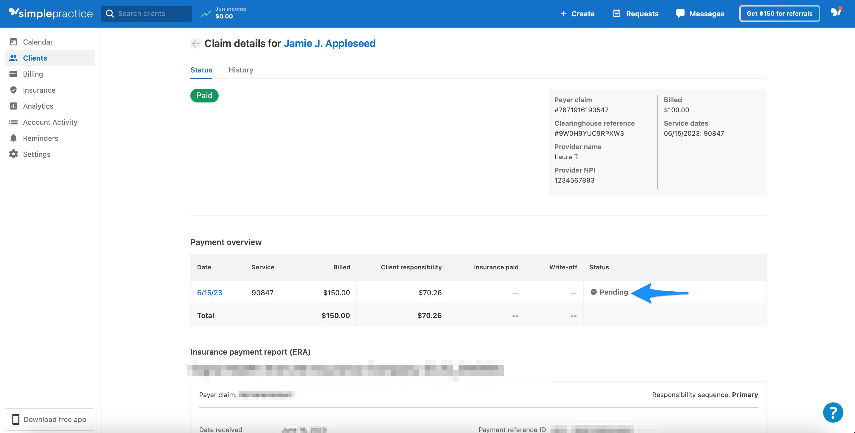This screenshot has height=433, width=855.
Task: Open Settings in the sidebar
Action: (50, 154)
